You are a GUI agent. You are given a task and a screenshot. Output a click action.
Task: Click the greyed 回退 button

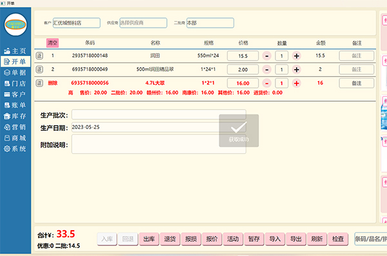[128, 239]
